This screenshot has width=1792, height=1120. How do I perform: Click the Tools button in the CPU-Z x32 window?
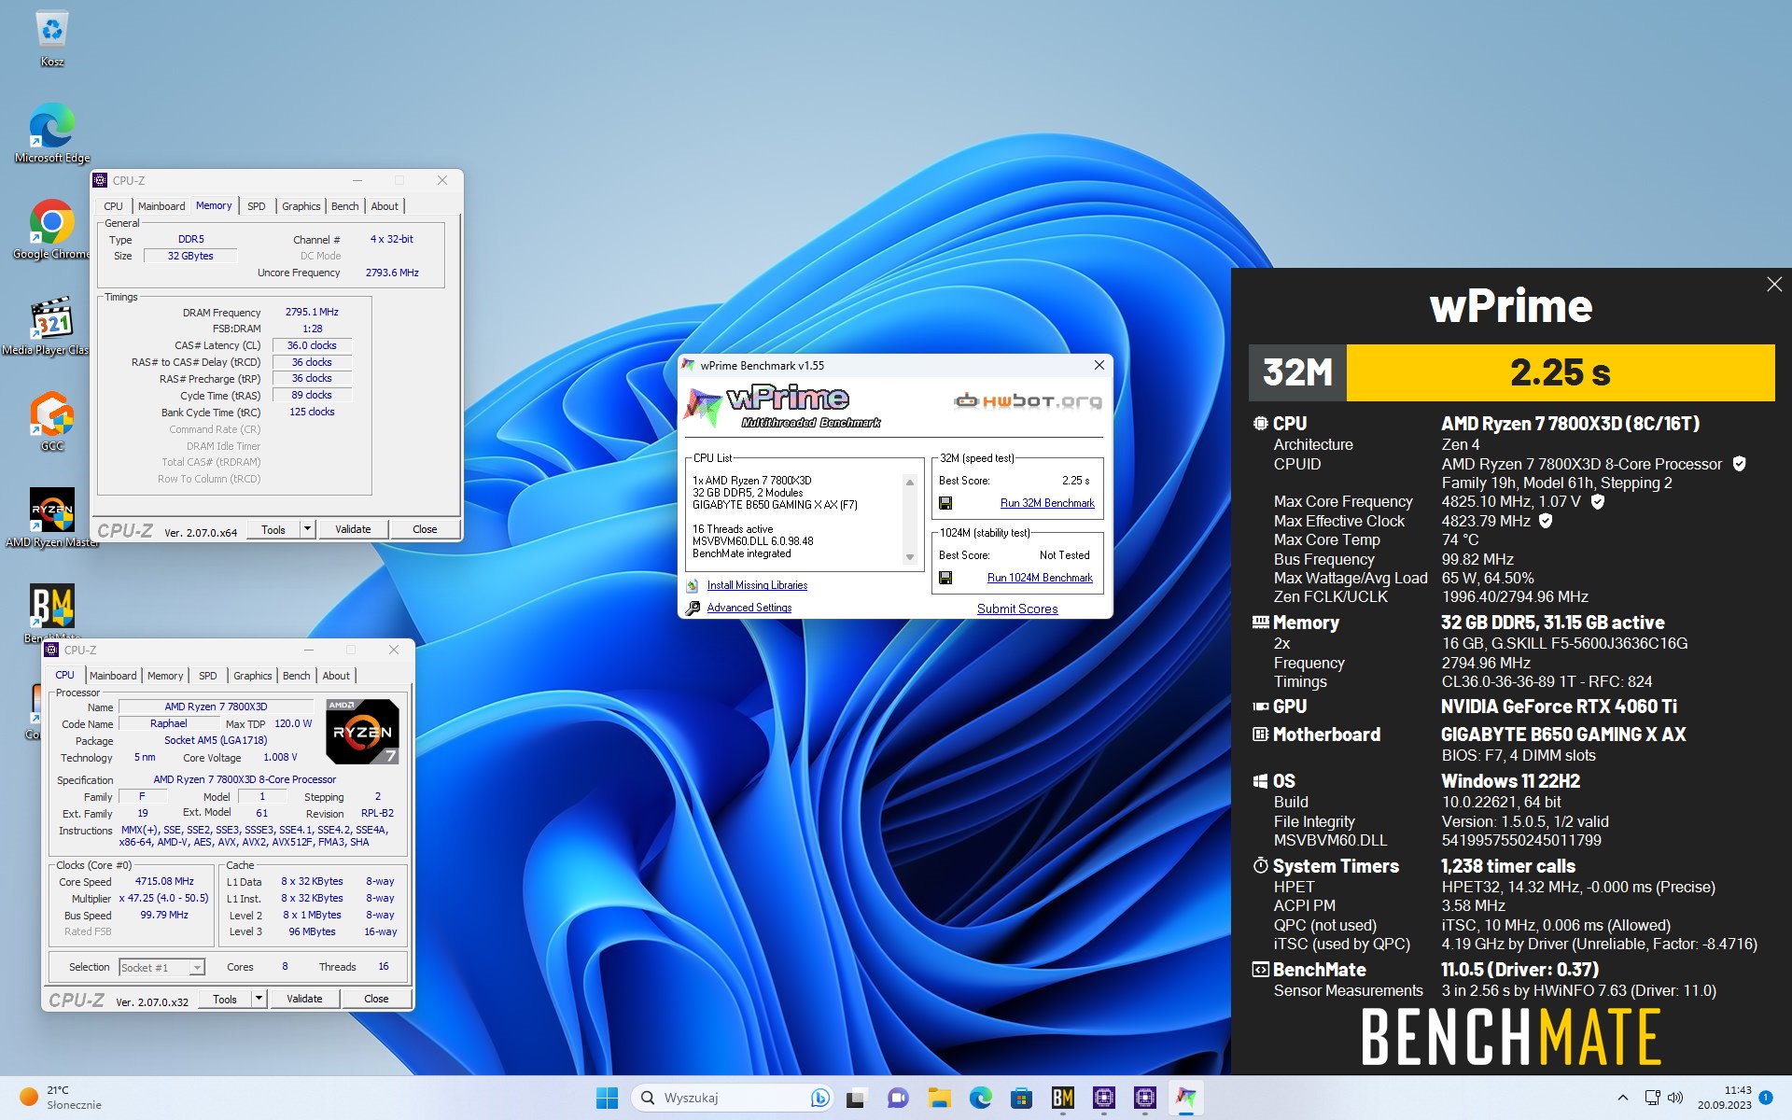pyautogui.click(x=225, y=999)
